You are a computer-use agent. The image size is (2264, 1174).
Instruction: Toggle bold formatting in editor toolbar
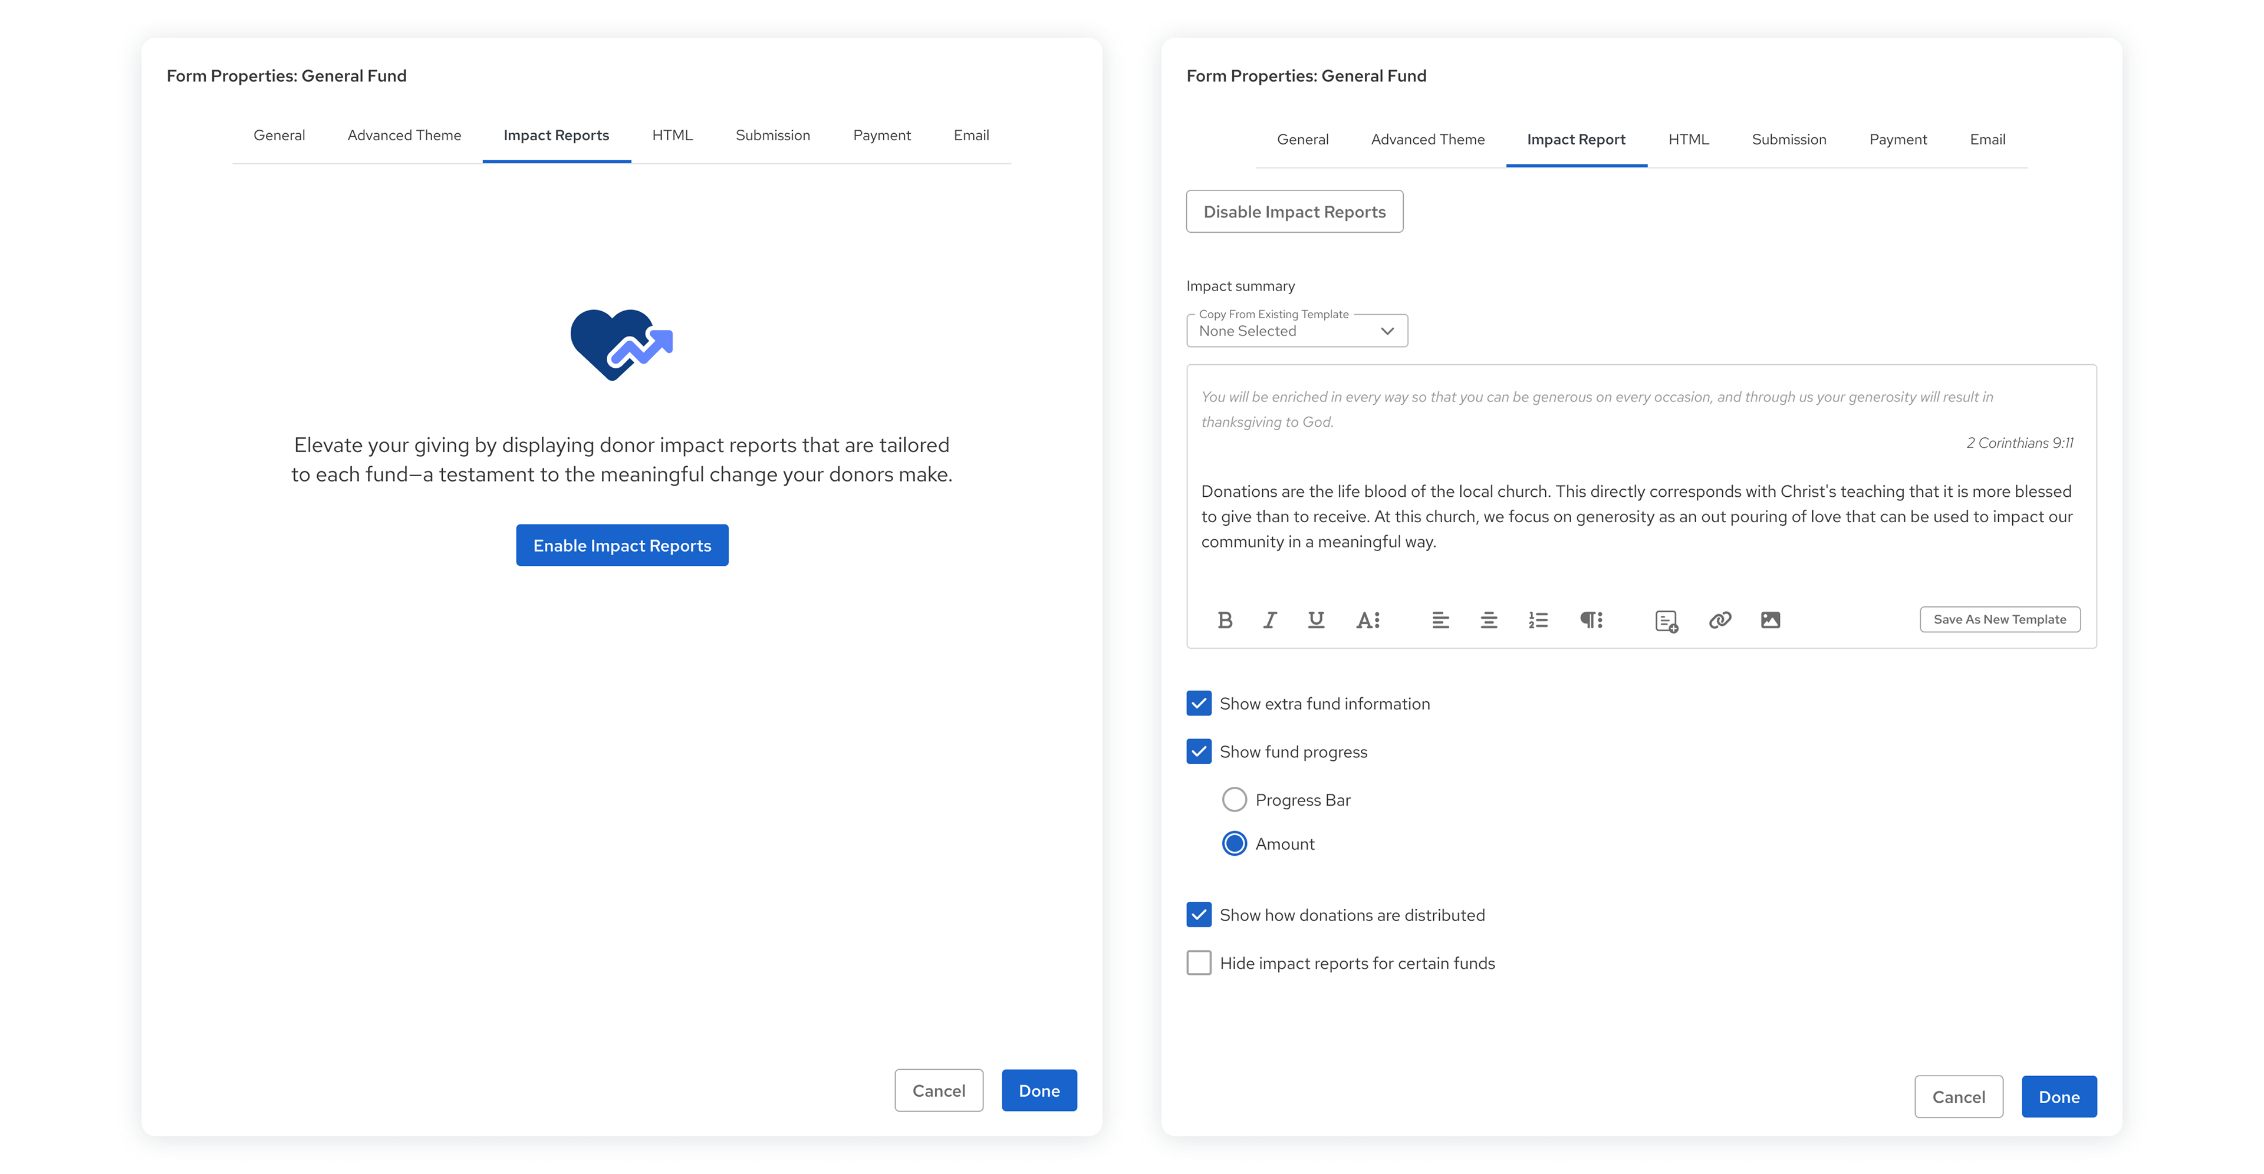1225,619
